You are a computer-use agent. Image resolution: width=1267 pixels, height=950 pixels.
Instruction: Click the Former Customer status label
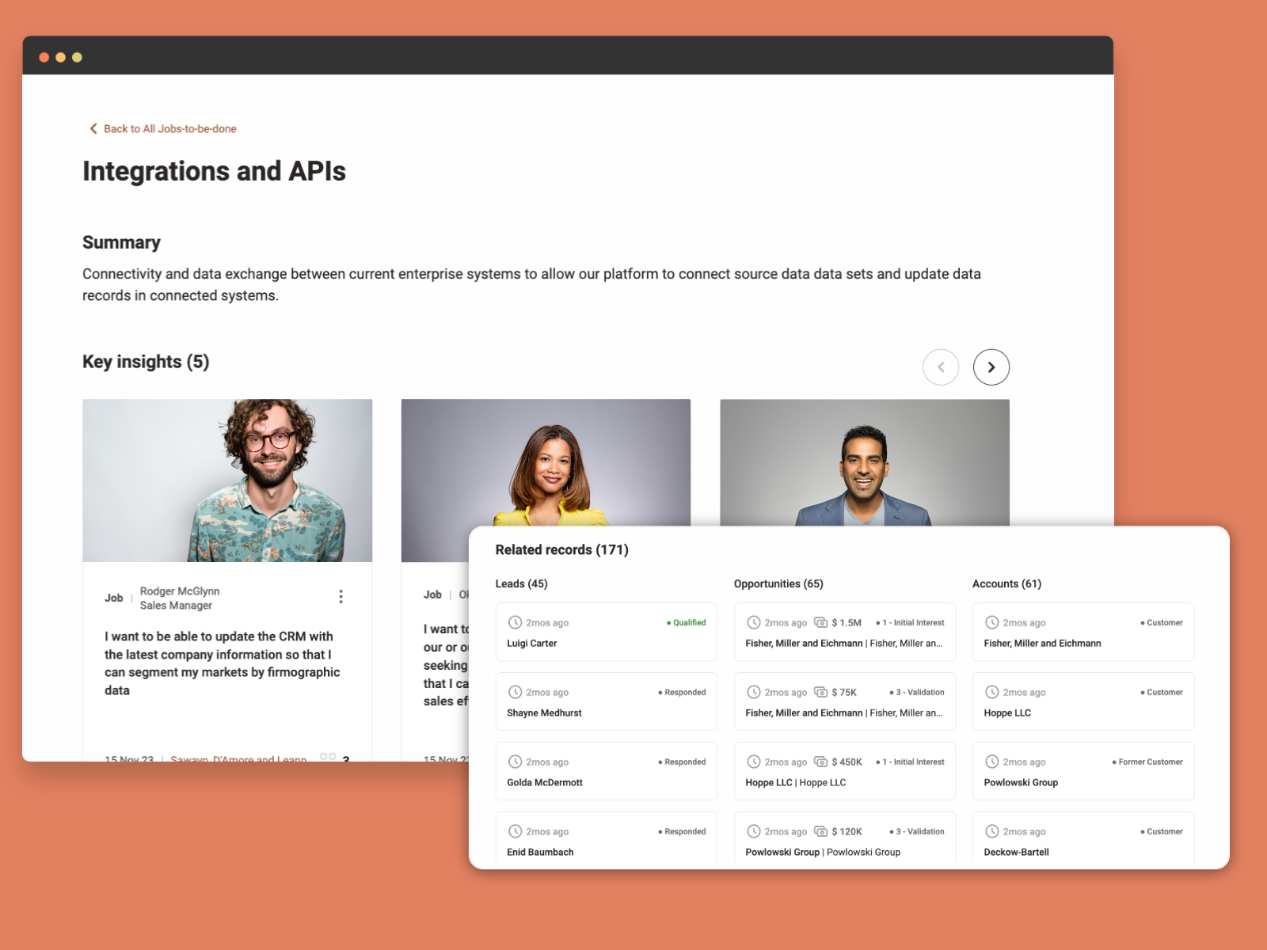[1147, 762]
